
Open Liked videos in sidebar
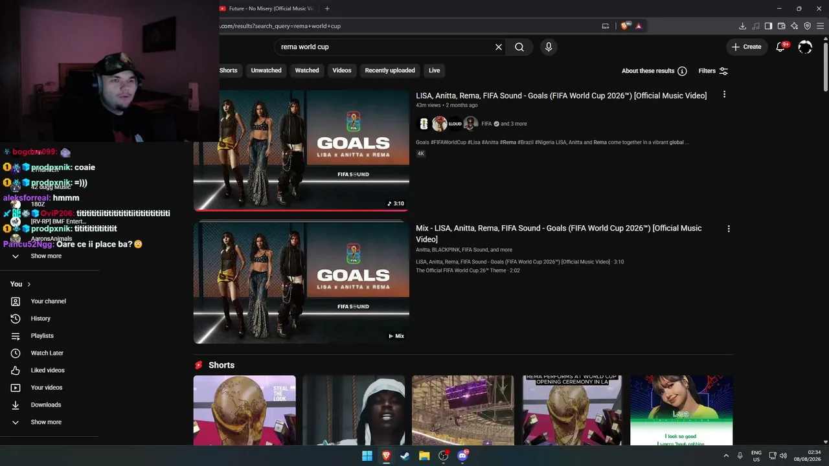[47, 370]
